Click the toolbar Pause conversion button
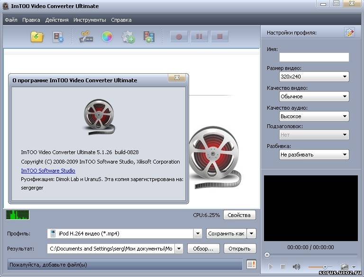The width and height of the screenshot is (364, 277). click(x=199, y=36)
